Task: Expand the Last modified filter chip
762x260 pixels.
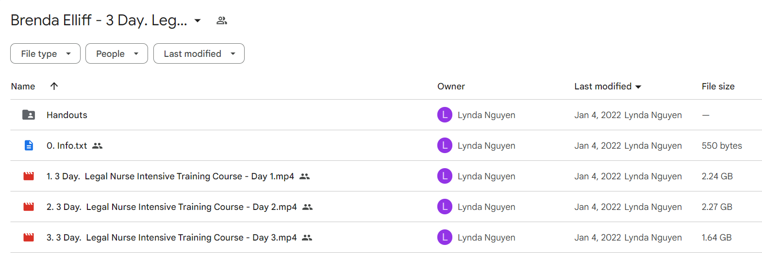Action: point(199,53)
